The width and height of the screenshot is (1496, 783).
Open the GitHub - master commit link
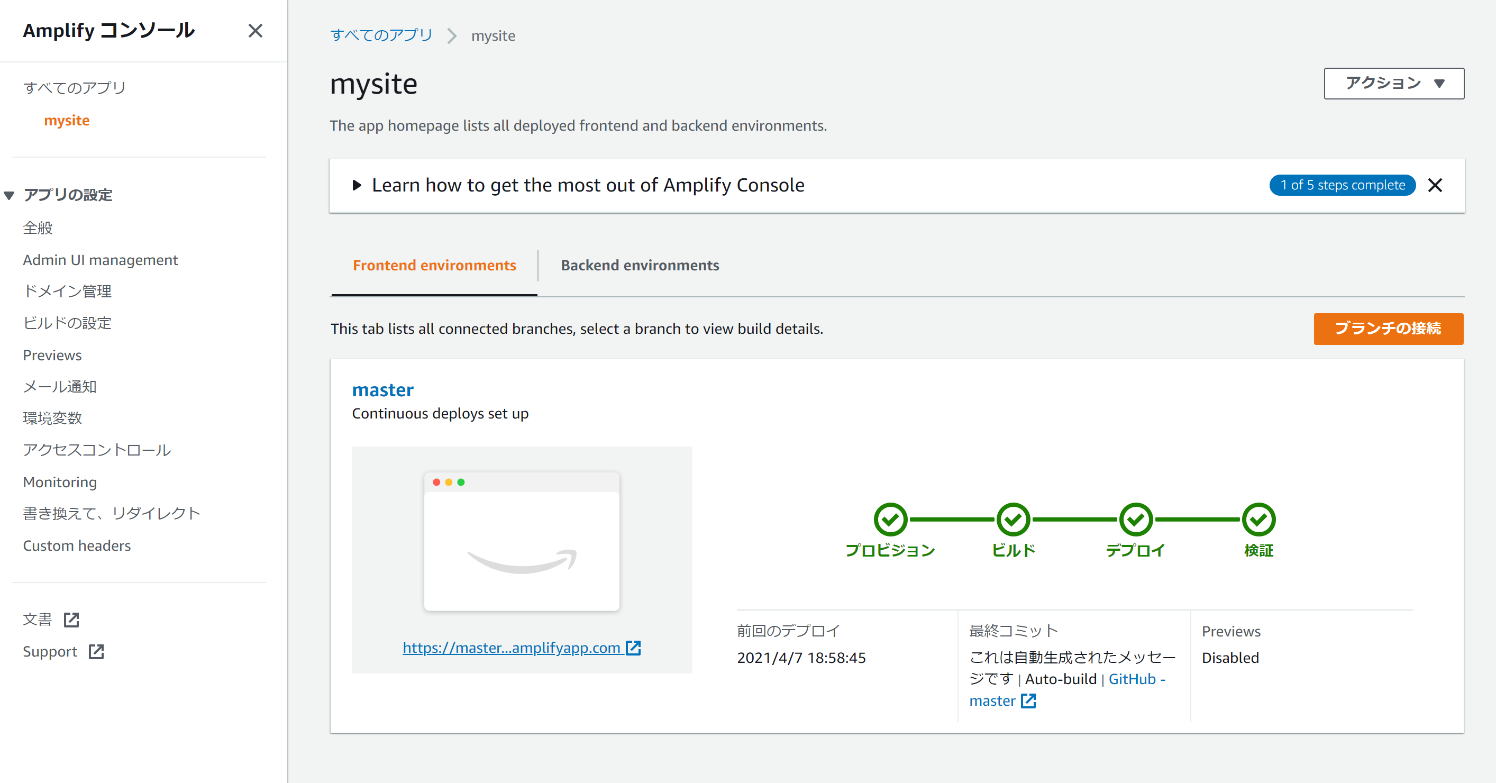(1068, 690)
